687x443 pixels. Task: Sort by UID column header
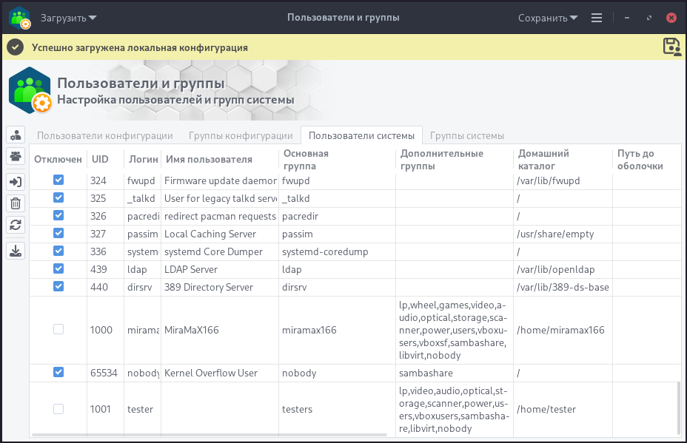(105, 159)
